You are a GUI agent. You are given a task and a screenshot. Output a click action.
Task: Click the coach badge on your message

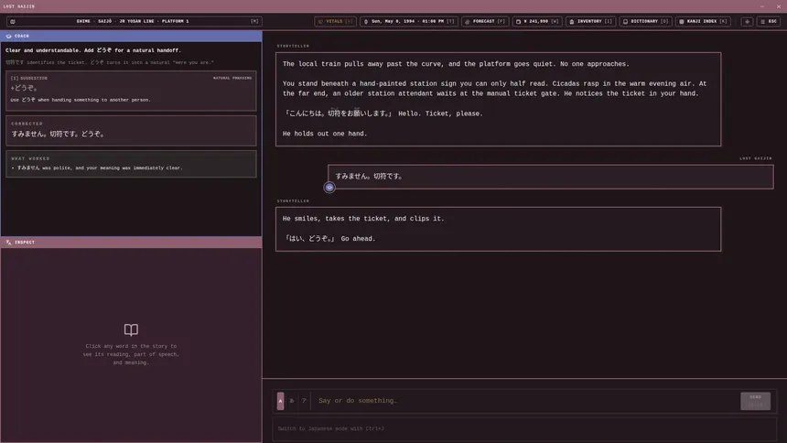(329, 188)
